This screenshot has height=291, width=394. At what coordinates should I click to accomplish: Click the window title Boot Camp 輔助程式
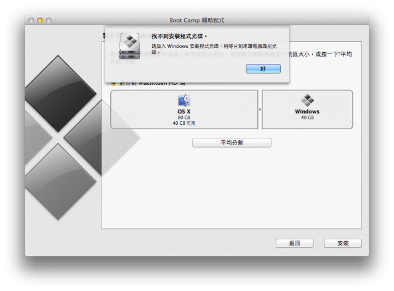[x=197, y=20]
